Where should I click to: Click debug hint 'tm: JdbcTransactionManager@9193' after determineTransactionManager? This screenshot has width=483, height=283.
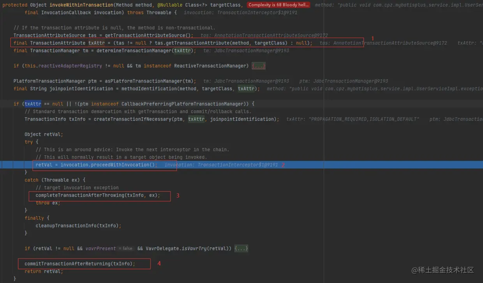coord(246,51)
